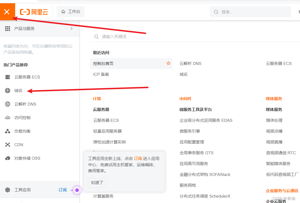The image size is (300, 203).
Task: Open 云服务器 ECS under 计算
Action: click(x=106, y=120)
